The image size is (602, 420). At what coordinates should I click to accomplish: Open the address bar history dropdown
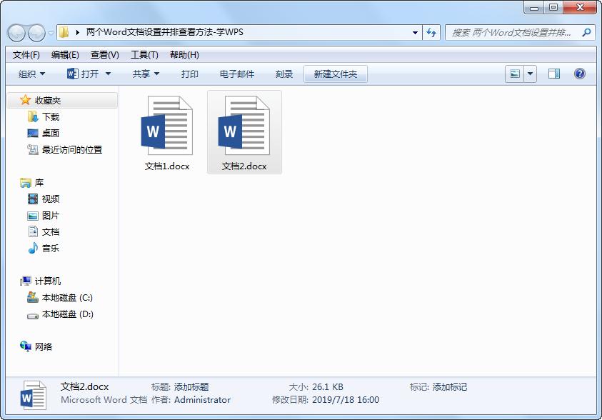415,33
